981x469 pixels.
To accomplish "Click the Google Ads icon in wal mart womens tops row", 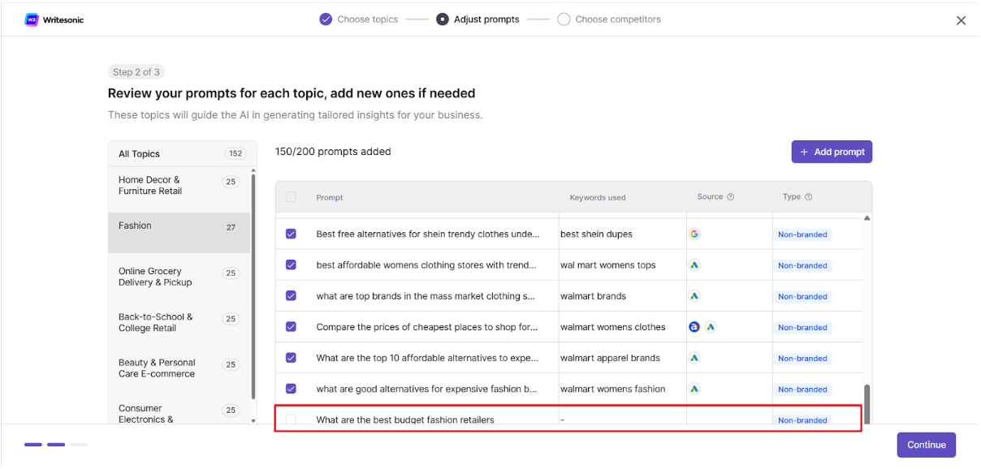I will pos(694,265).
